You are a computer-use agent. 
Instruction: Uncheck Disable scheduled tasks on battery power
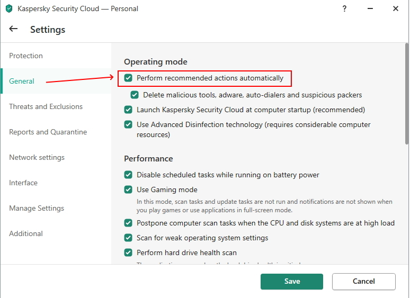coord(128,175)
